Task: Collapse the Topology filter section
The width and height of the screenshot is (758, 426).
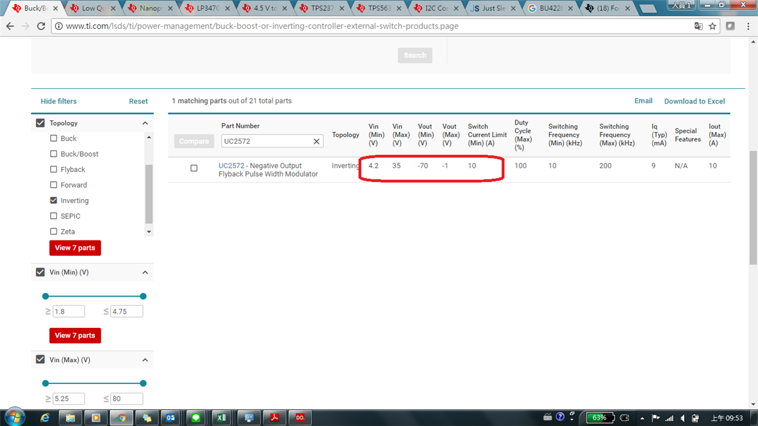Action: 145,123
